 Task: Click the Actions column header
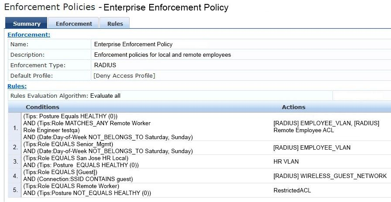click(293, 107)
